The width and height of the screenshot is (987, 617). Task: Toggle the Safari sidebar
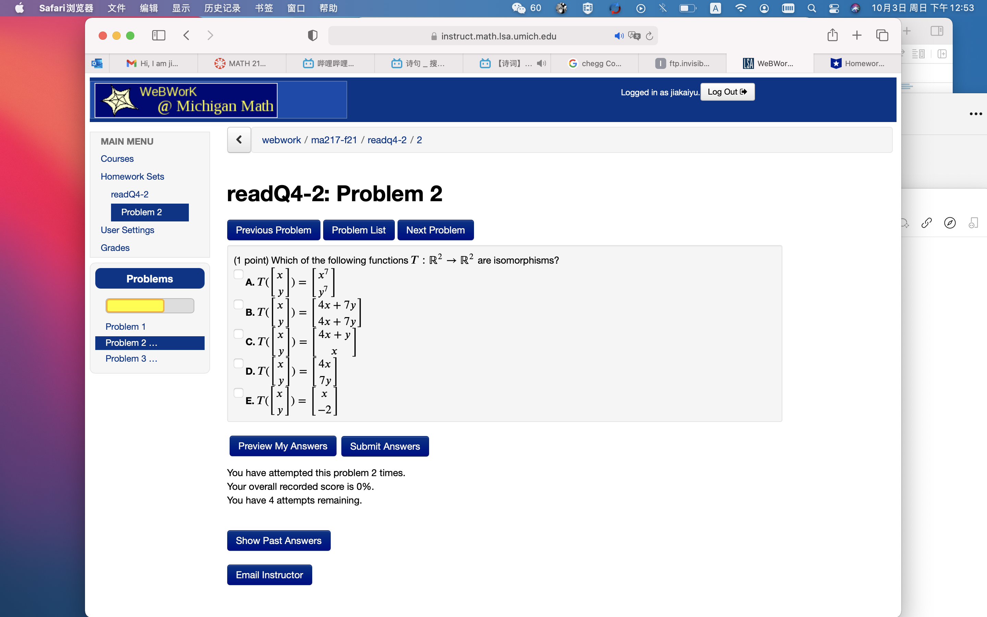[159, 36]
